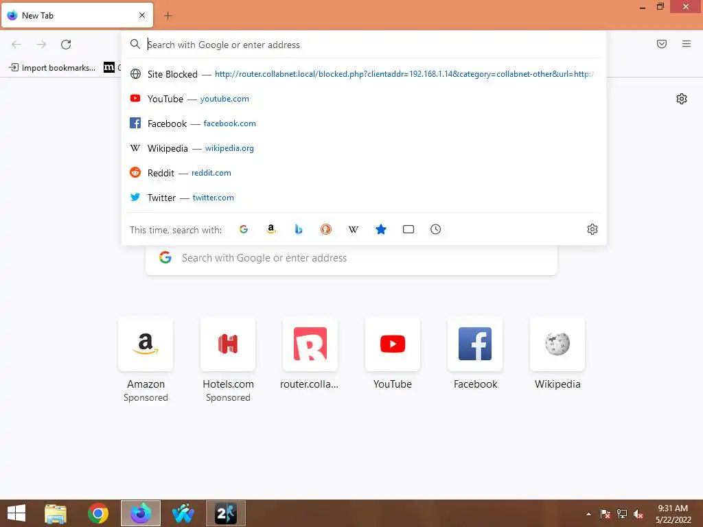The image size is (703, 527).
Task: Select Facebook suggestion in dropdown
Action: click(364, 124)
